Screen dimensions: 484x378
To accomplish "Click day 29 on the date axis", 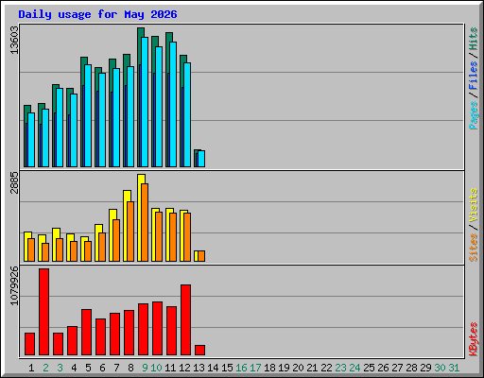I will point(425,368).
